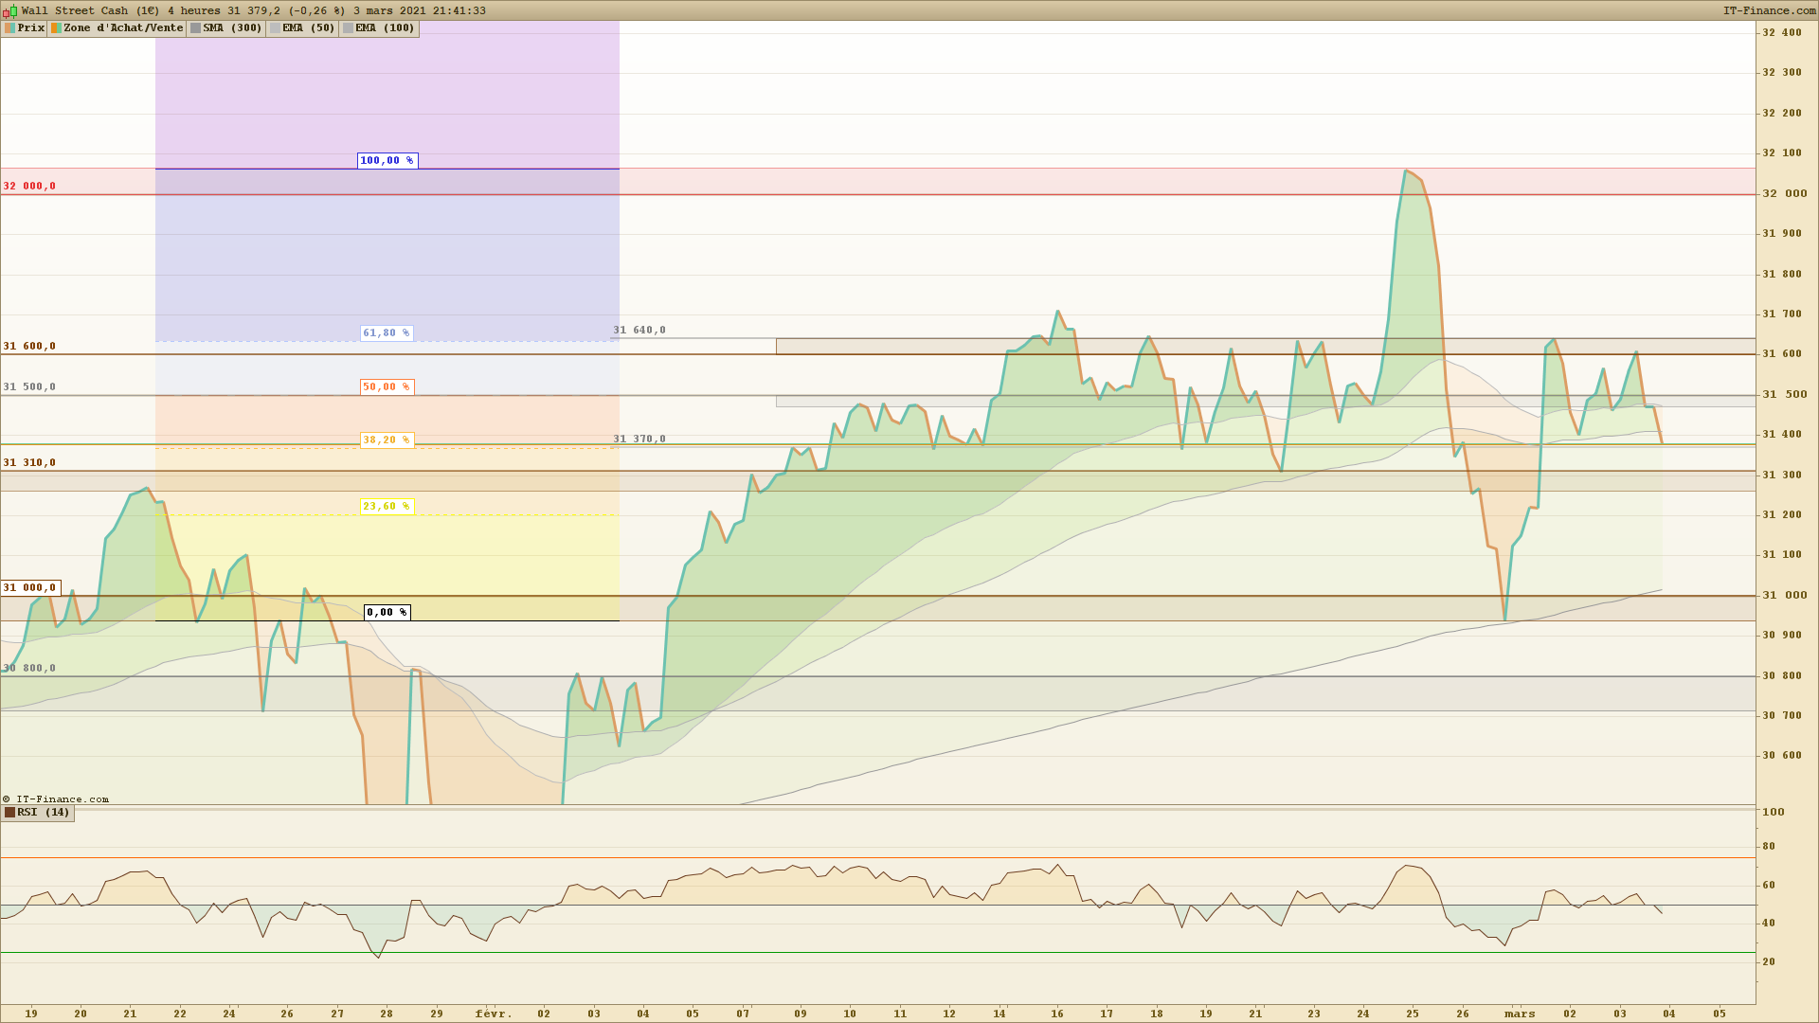Select the 23,60 % Fibonacci level label
1819x1023 pixels.
coord(387,507)
